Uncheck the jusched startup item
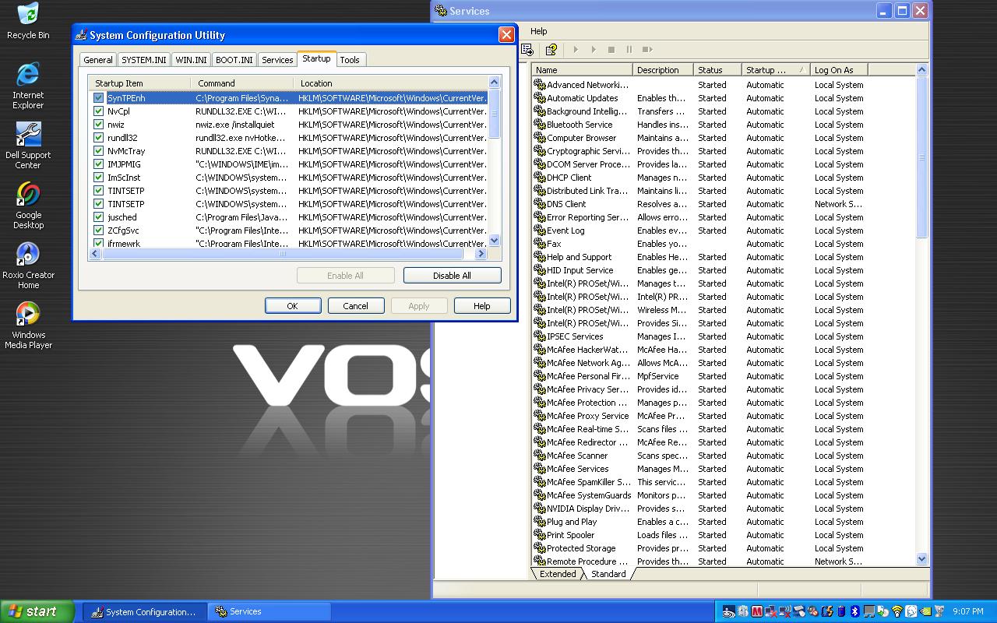Screen dimensions: 997x623 (98, 217)
